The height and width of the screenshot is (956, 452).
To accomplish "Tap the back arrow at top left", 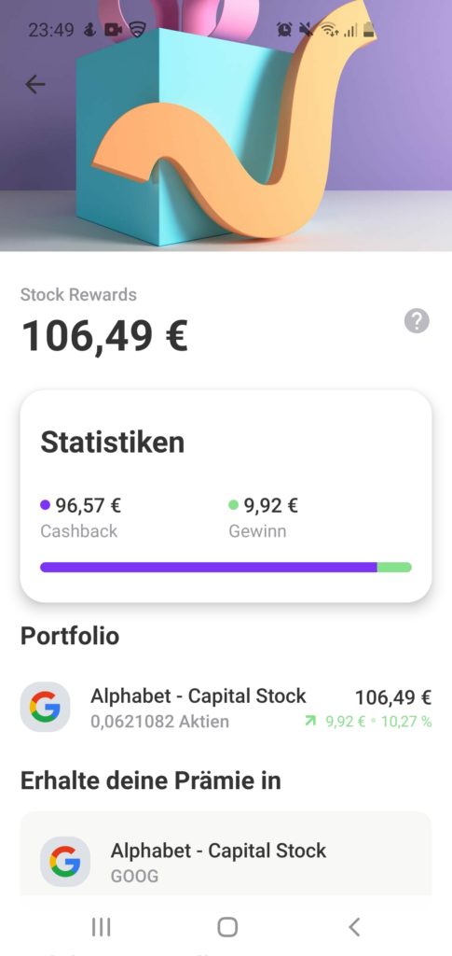I will (35, 84).
